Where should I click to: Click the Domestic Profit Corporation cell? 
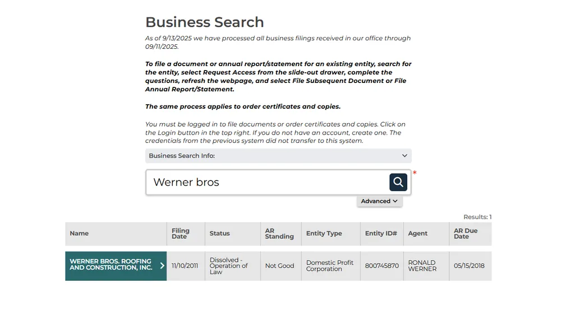(x=329, y=266)
